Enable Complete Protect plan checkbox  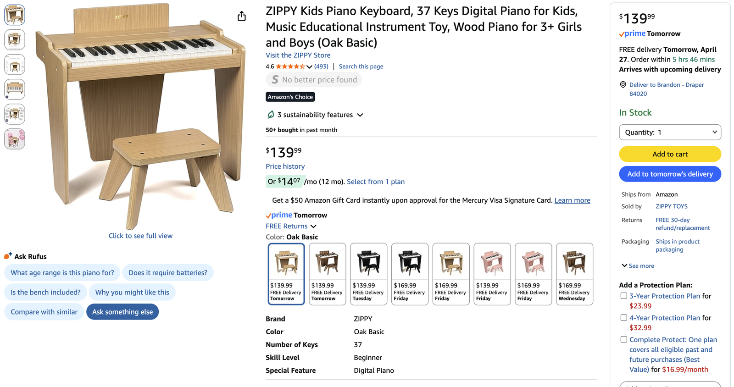pyautogui.click(x=623, y=339)
